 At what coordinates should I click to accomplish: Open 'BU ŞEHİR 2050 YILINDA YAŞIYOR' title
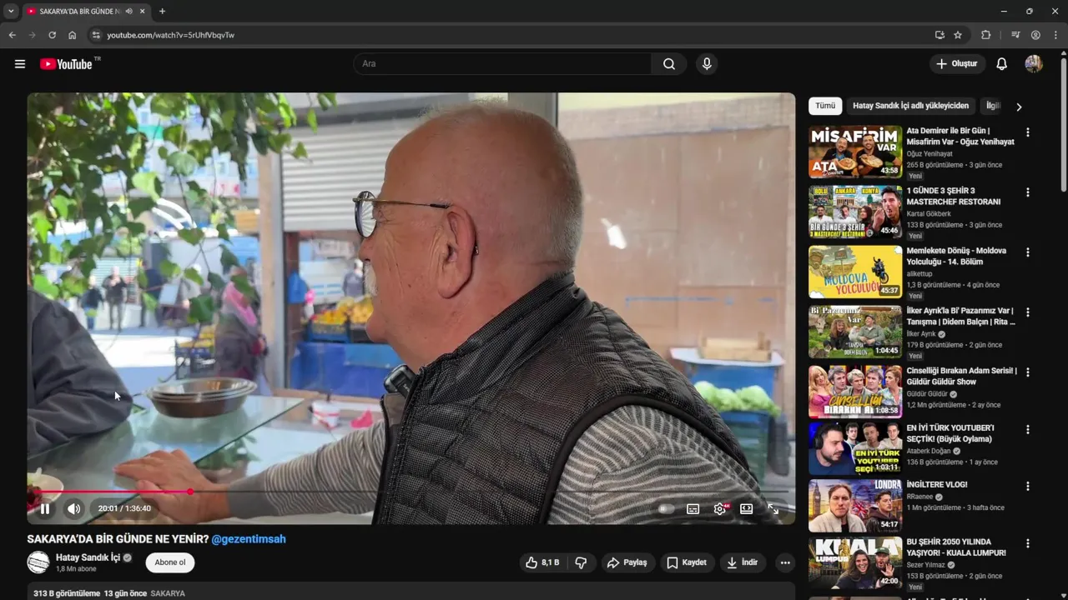pos(956,547)
